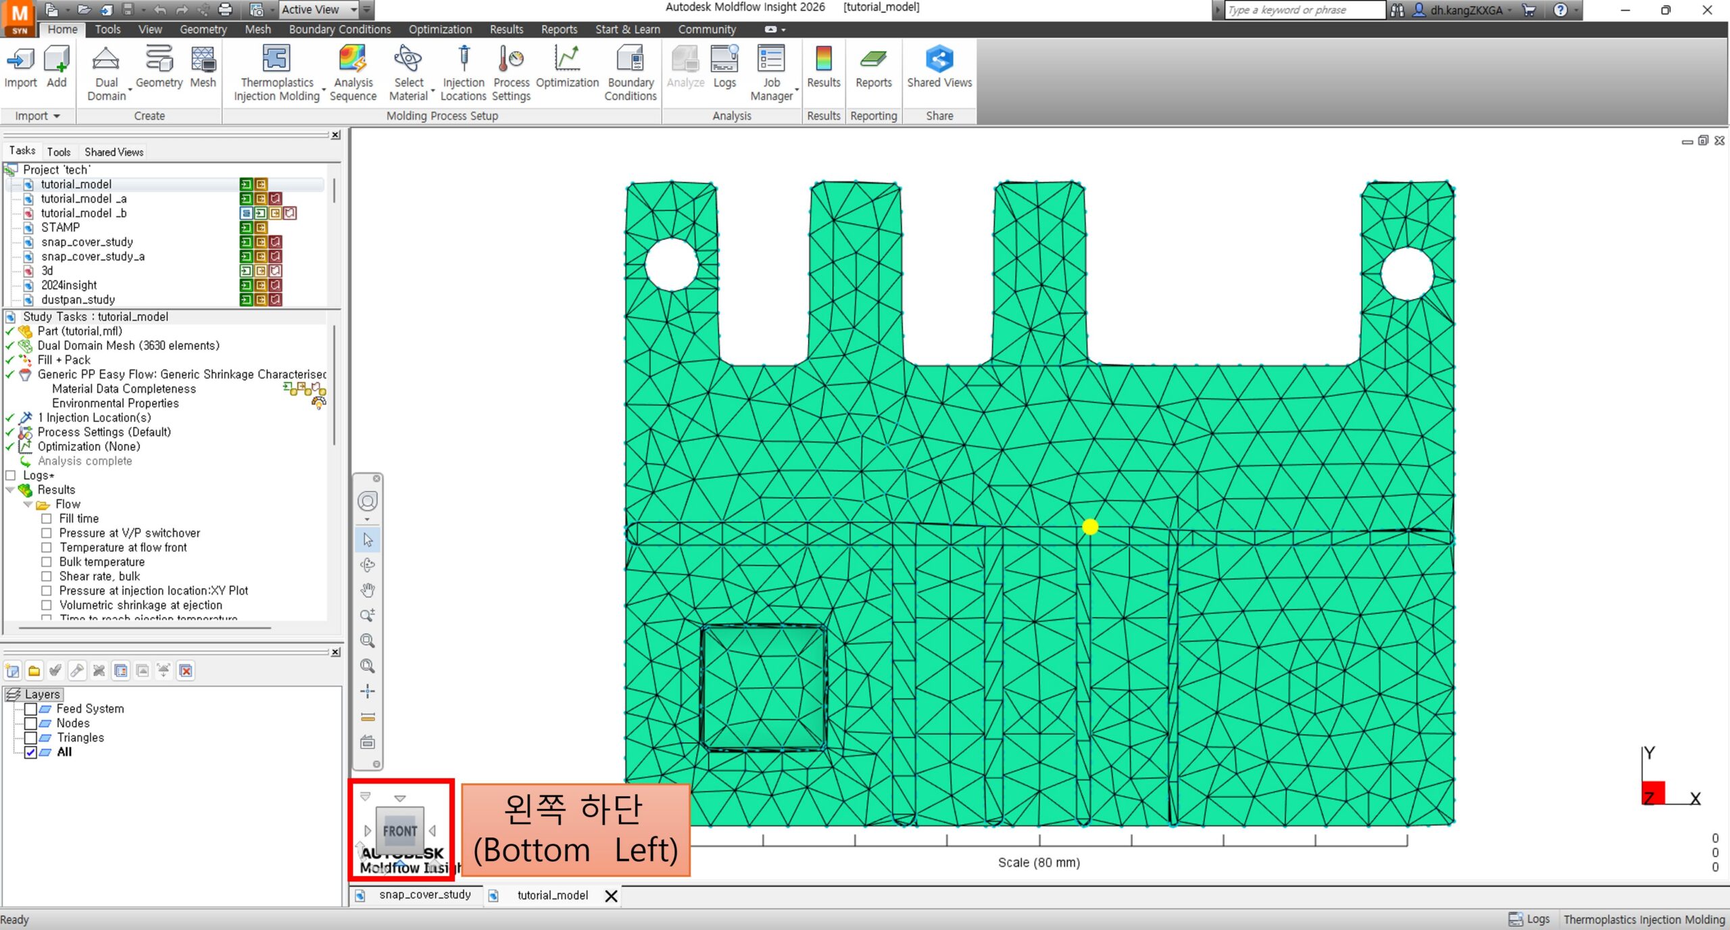Click the red Z axis triad square

(x=1653, y=793)
